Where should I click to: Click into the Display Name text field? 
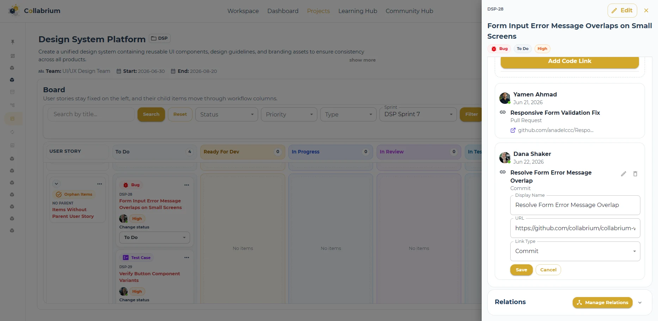point(575,205)
